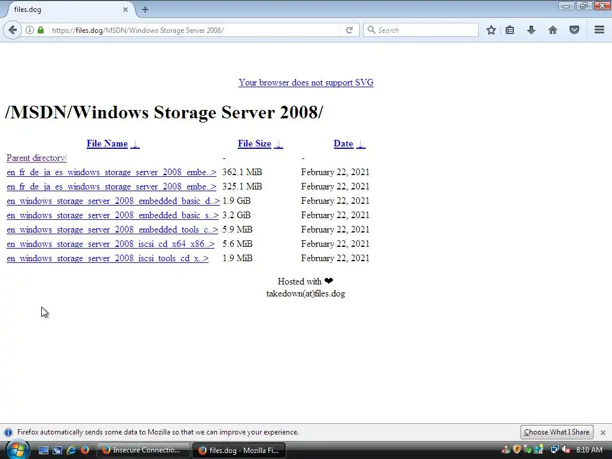Click the blue info icon in the notification bar

click(x=8, y=433)
